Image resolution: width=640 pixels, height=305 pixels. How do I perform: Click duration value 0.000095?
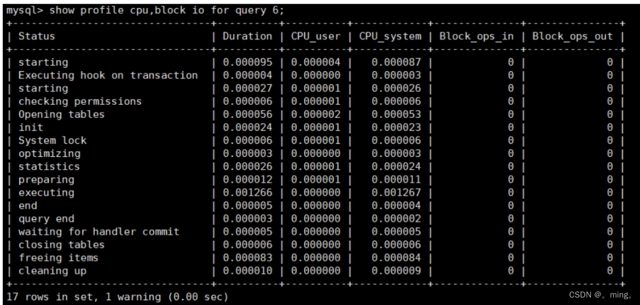click(x=247, y=62)
